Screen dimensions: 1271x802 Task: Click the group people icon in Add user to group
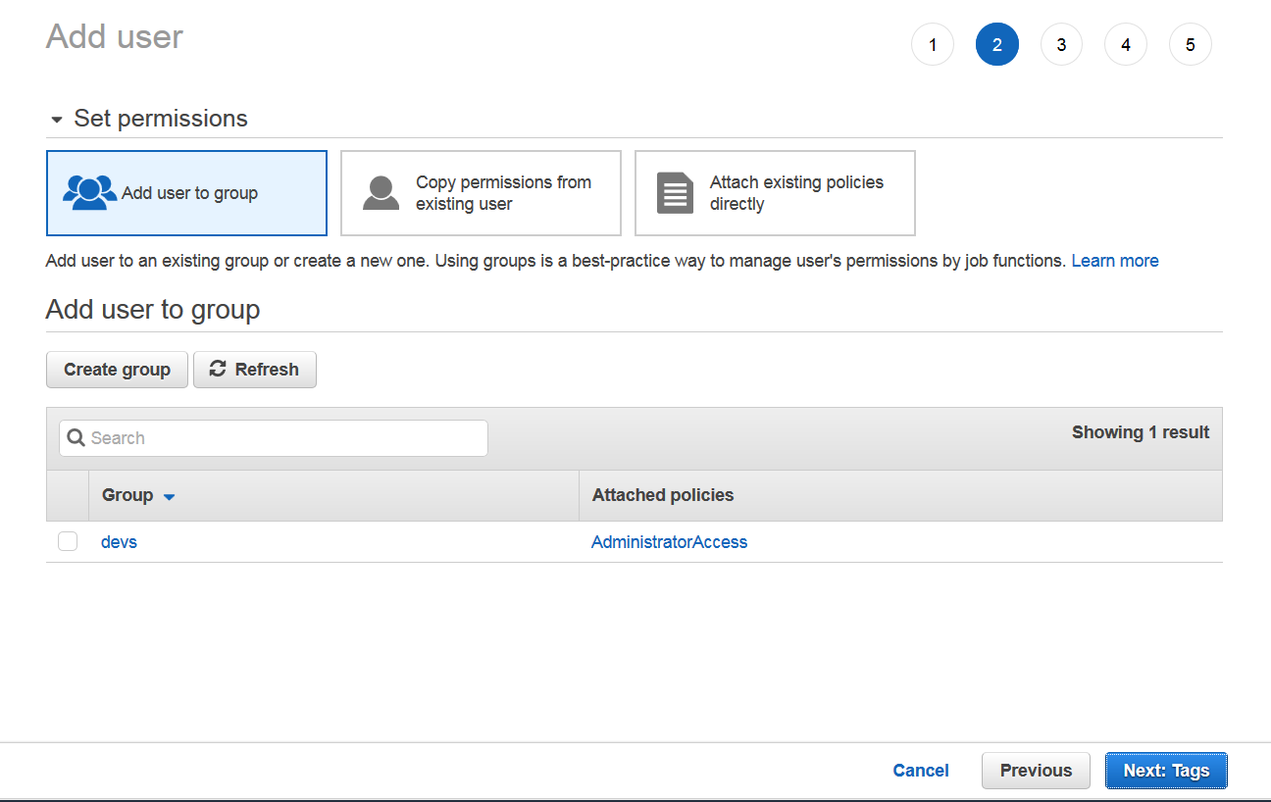click(x=89, y=192)
